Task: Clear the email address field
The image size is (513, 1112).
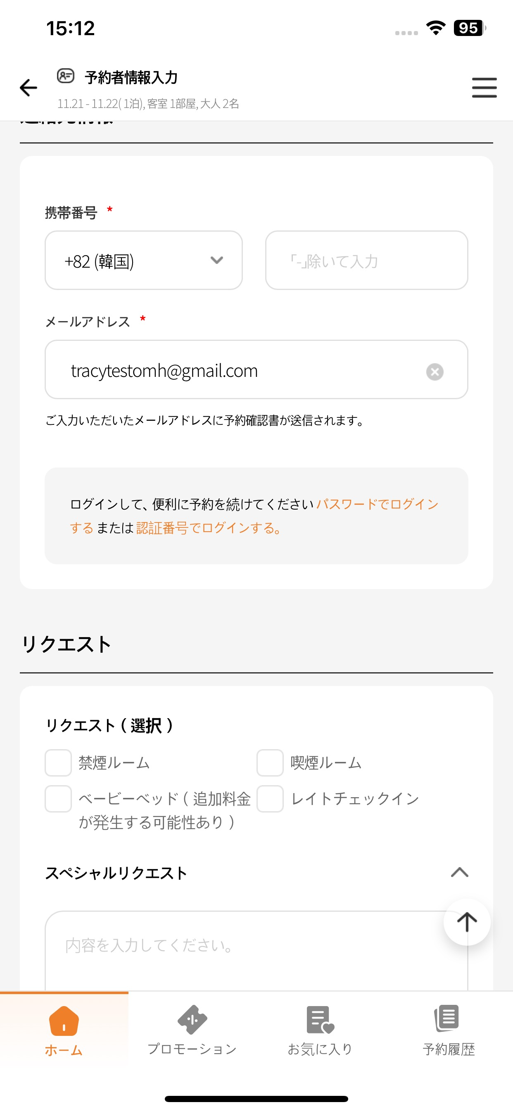Action: [435, 371]
